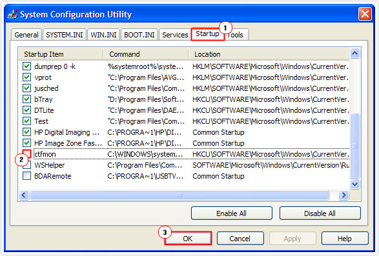
Task: Select the WSHelper entry text
Action: (50, 165)
